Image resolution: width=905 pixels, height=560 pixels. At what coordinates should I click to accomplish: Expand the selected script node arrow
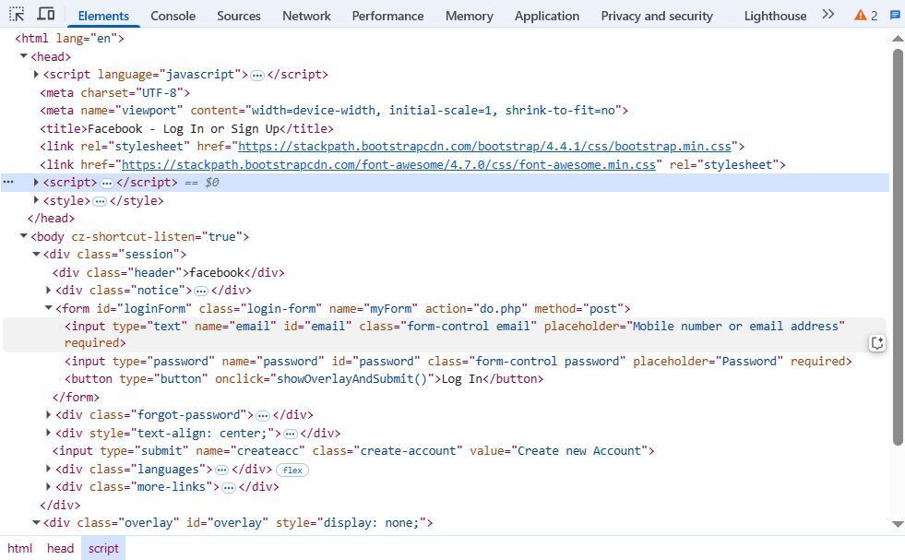36,182
